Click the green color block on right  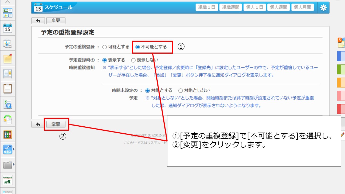pos(341,69)
